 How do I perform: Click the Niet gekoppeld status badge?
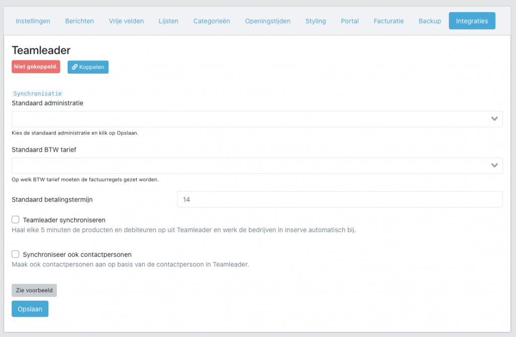[x=36, y=66]
